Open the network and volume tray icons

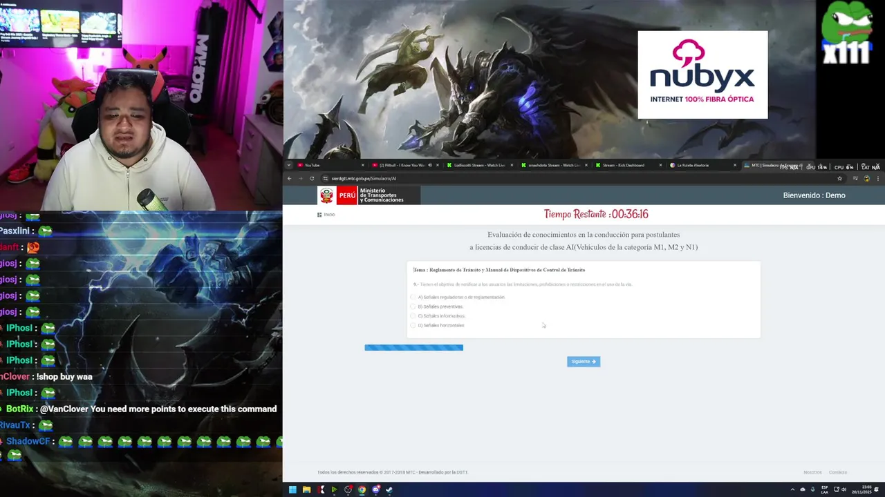coord(840,490)
